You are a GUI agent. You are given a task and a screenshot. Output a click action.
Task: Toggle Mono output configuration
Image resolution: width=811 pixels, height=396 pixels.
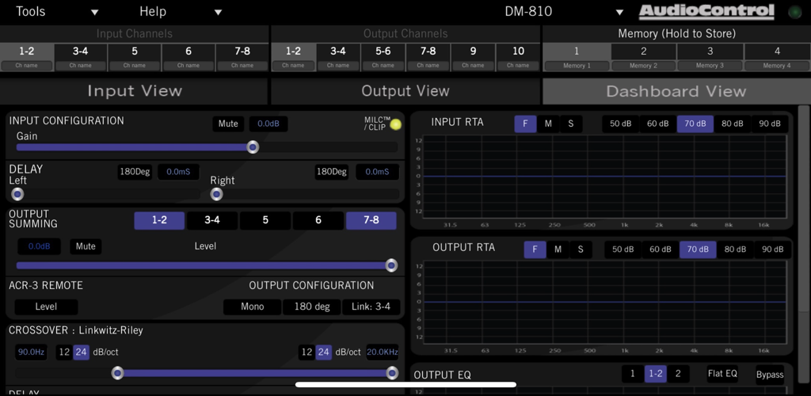pos(253,307)
